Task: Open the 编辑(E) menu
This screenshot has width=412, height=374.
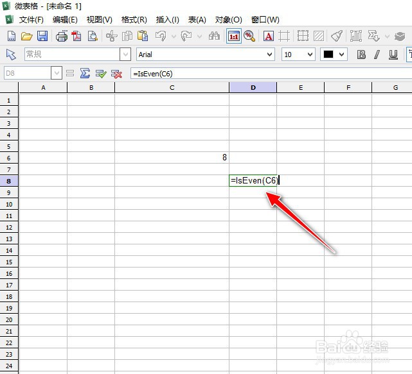Action: point(65,20)
